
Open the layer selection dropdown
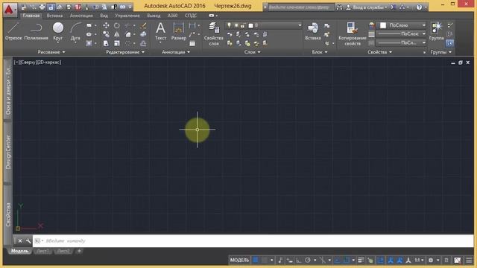pyautogui.click(x=264, y=25)
